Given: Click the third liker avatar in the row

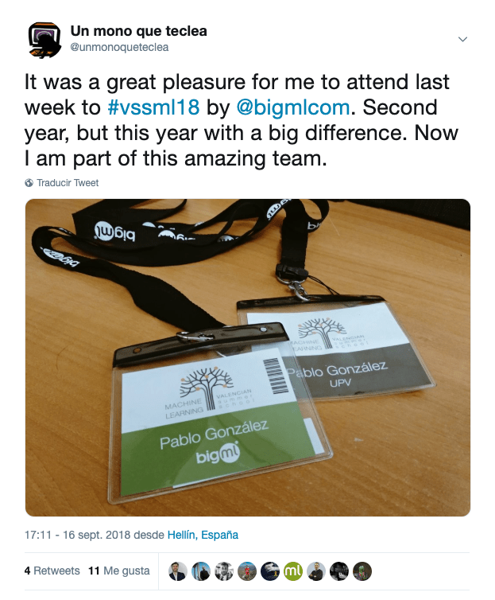Looking at the screenshot, I should pyautogui.click(x=224, y=571).
